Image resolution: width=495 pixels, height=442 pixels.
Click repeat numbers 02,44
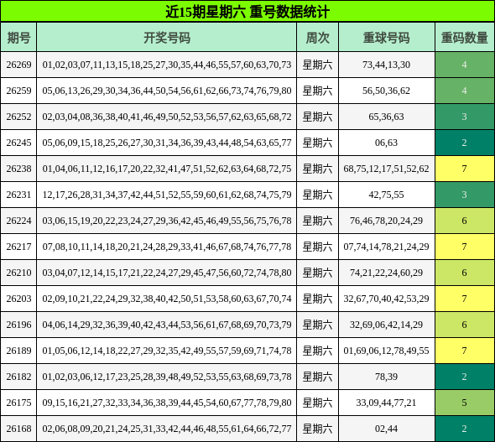(x=387, y=429)
